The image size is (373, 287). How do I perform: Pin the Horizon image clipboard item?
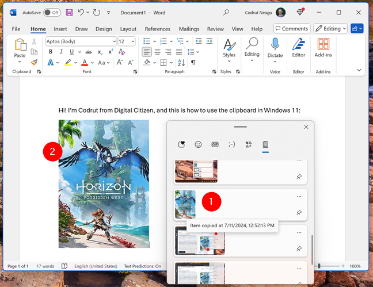coord(299,212)
